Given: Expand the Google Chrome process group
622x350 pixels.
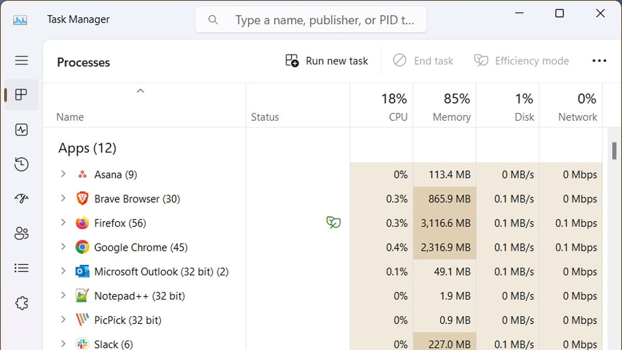Looking at the screenshot, I should [x=63, y=247].
